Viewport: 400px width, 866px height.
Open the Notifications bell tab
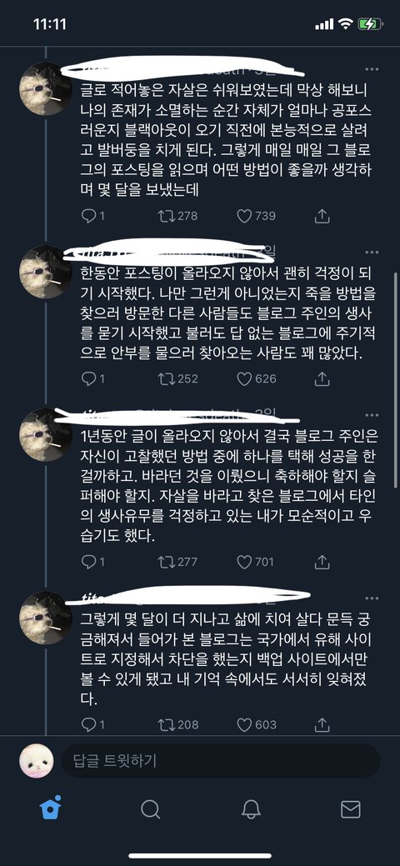tap(251, 809)
